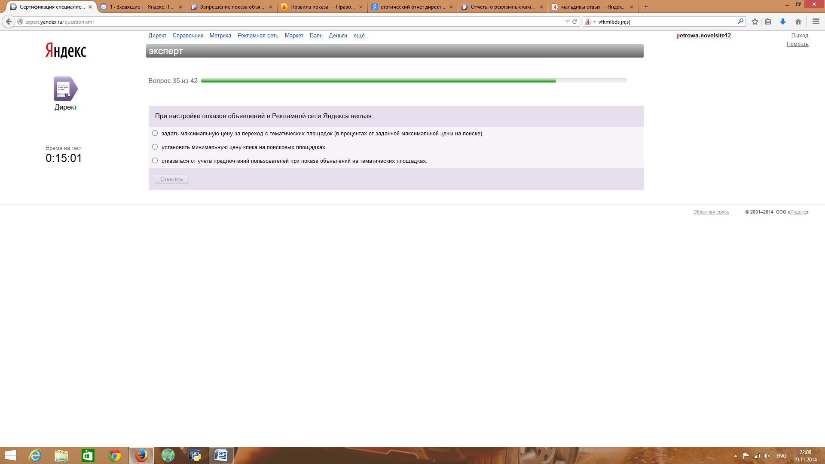Switch to the Правила показа tab
This screenshot has height=464, width=825.
[322, 7]
